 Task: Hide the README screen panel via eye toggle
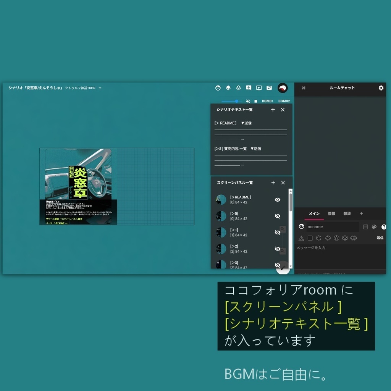tap(278, 199)
